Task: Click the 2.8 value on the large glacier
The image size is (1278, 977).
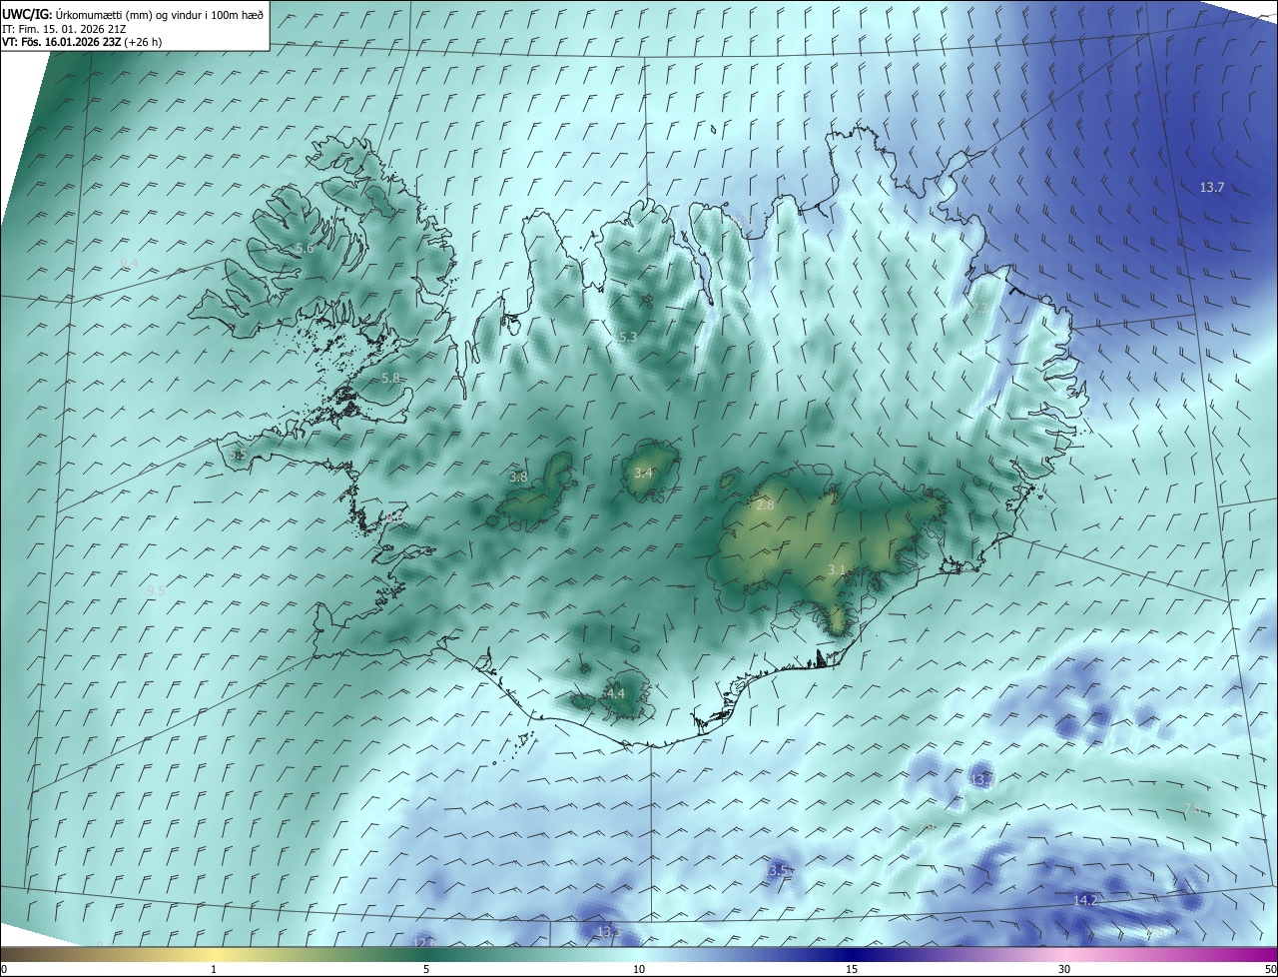Action: [x=765, y=505]
